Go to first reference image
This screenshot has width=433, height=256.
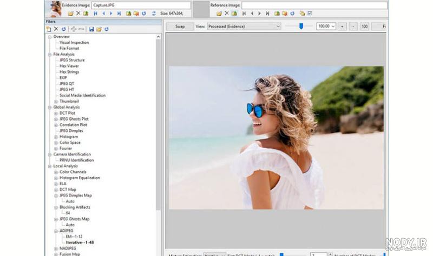coord(244,13)
